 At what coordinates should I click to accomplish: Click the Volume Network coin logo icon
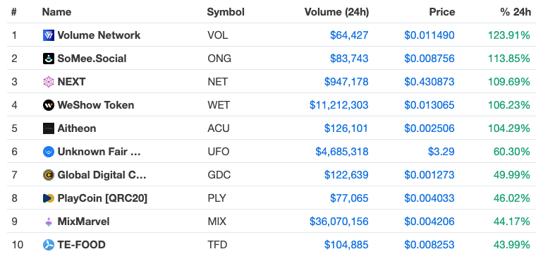click(49, 35)
